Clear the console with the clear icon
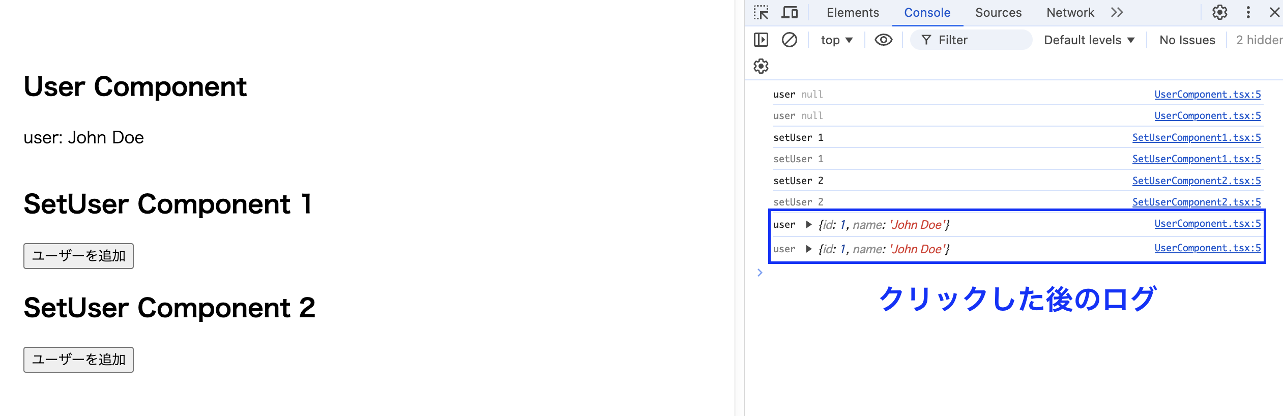Screen dimensions: 1283x416 pos(790,40)
